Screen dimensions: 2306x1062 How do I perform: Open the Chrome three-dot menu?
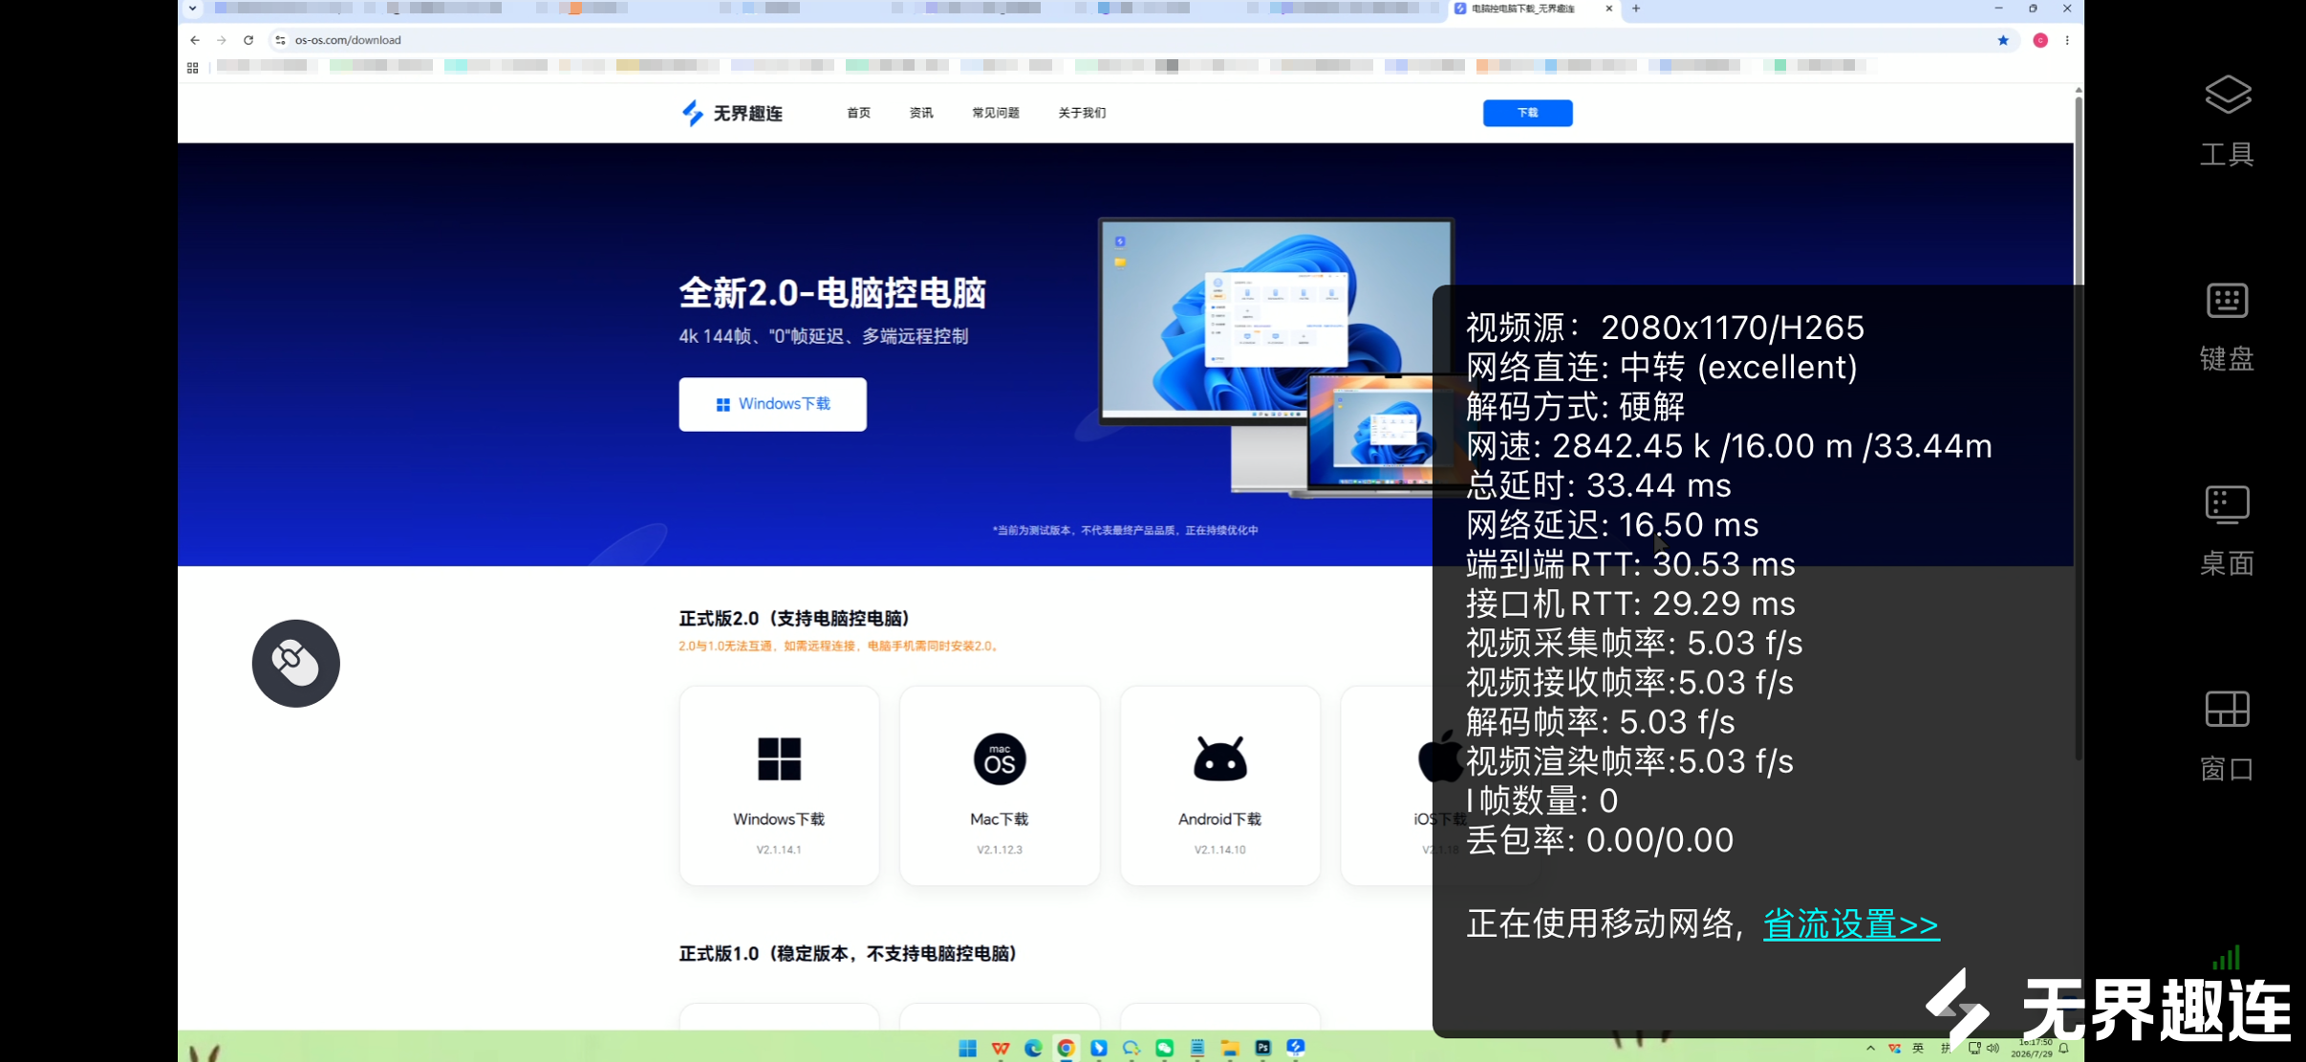[x=2067, y=40]
